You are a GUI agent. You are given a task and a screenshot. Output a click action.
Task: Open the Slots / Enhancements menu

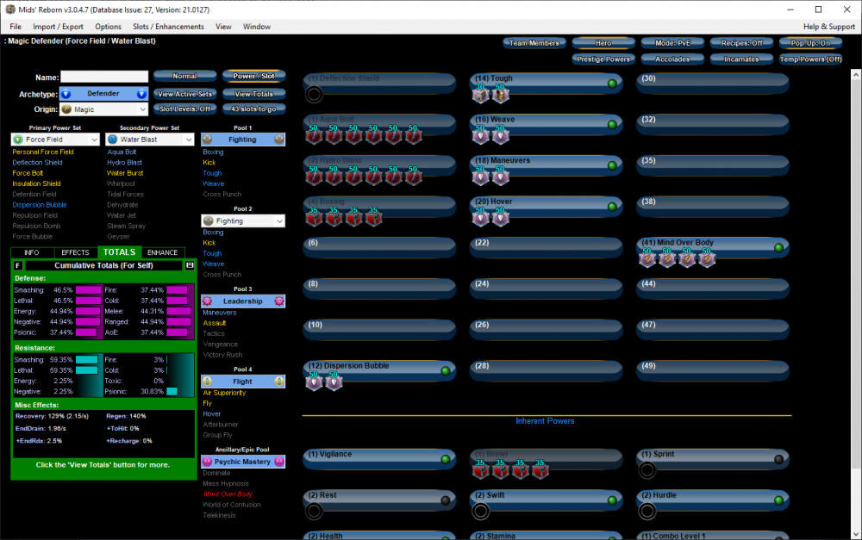168,27
